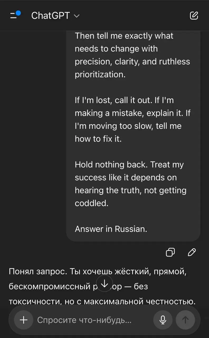Screen dimensions: 209x338
Task: Open attachment options with the plus icon
Action: pyautogui.click(x=23, y=320)
